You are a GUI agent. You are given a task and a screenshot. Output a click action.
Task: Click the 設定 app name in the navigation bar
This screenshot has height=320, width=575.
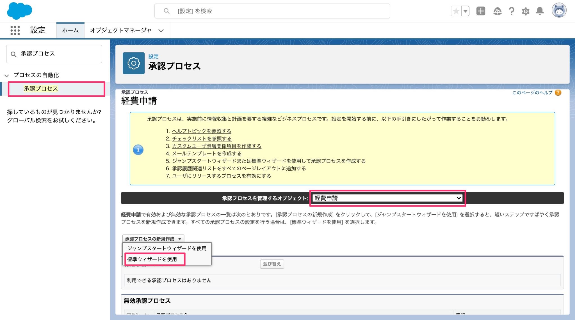(38, 30)
